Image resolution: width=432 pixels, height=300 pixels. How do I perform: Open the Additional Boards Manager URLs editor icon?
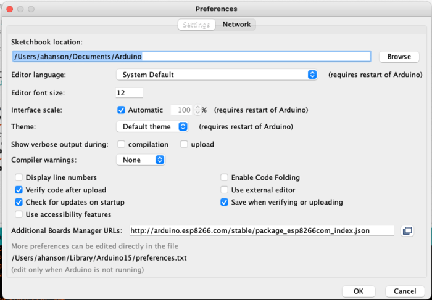(x=407, y=231)
